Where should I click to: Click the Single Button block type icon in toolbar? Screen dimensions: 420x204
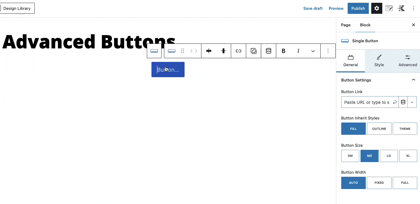pos(172,51)
